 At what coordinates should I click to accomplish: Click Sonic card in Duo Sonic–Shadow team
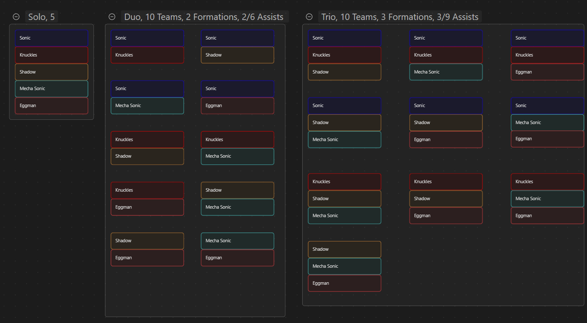238,38
